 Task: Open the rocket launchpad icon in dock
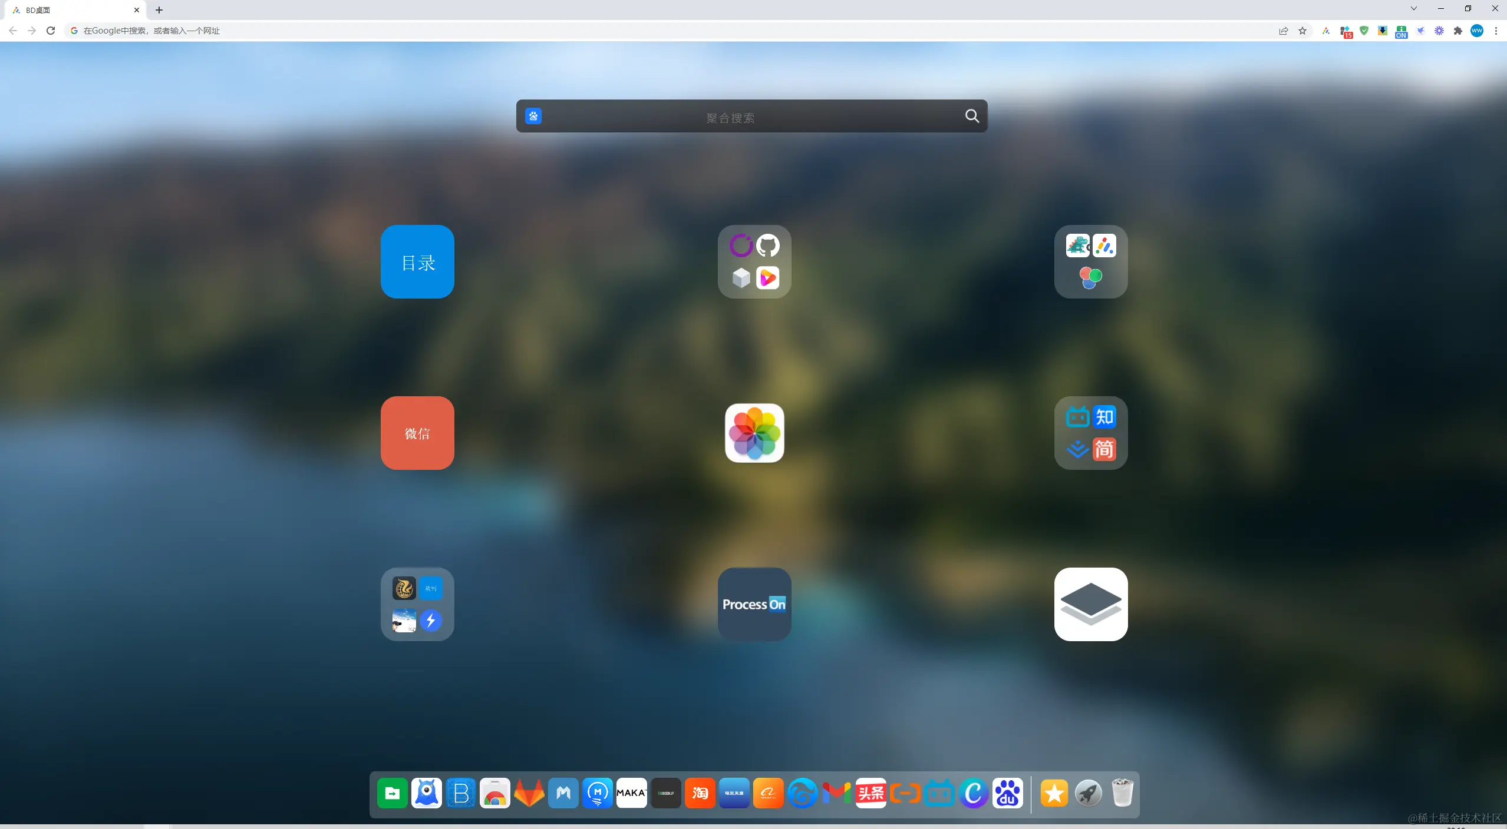tap(1088, 793)
